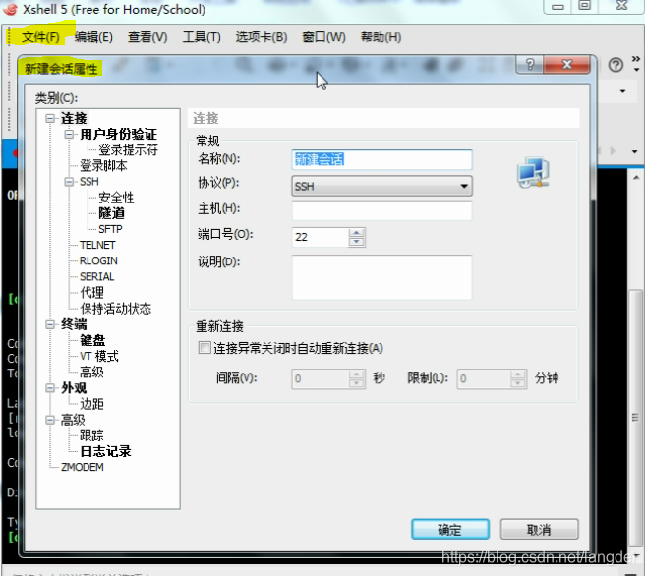
Task: Click the terminal scrollbar up arrow
Action: pos(636,178)
